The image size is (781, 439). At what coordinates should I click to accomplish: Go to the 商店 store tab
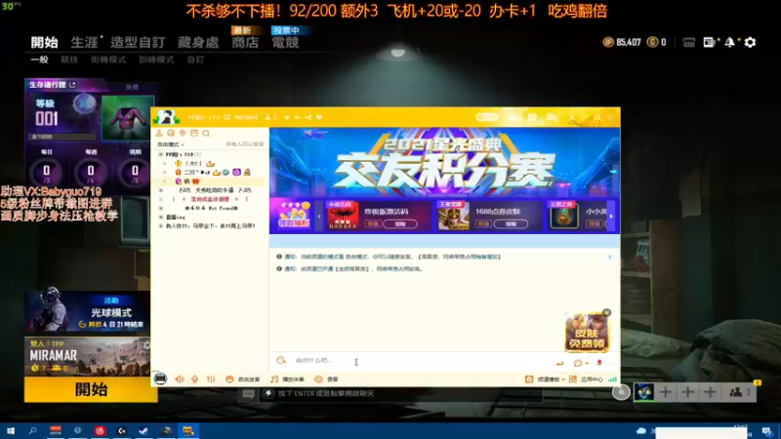click(x=245, y=42)
